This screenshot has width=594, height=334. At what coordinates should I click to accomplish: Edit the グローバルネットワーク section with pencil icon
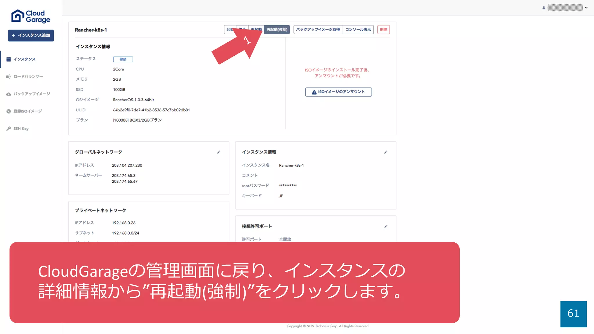click(219, 152)
